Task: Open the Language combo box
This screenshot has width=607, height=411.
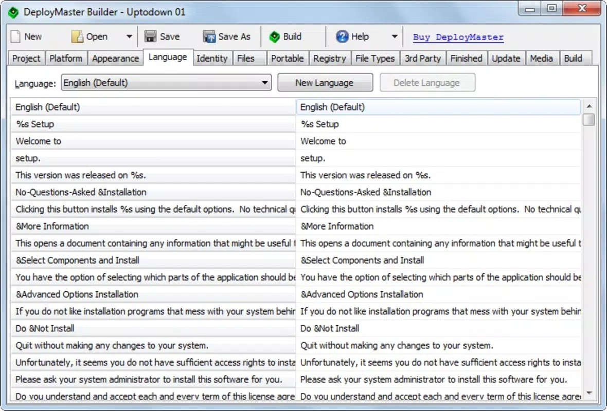Action: coord(166,83)
